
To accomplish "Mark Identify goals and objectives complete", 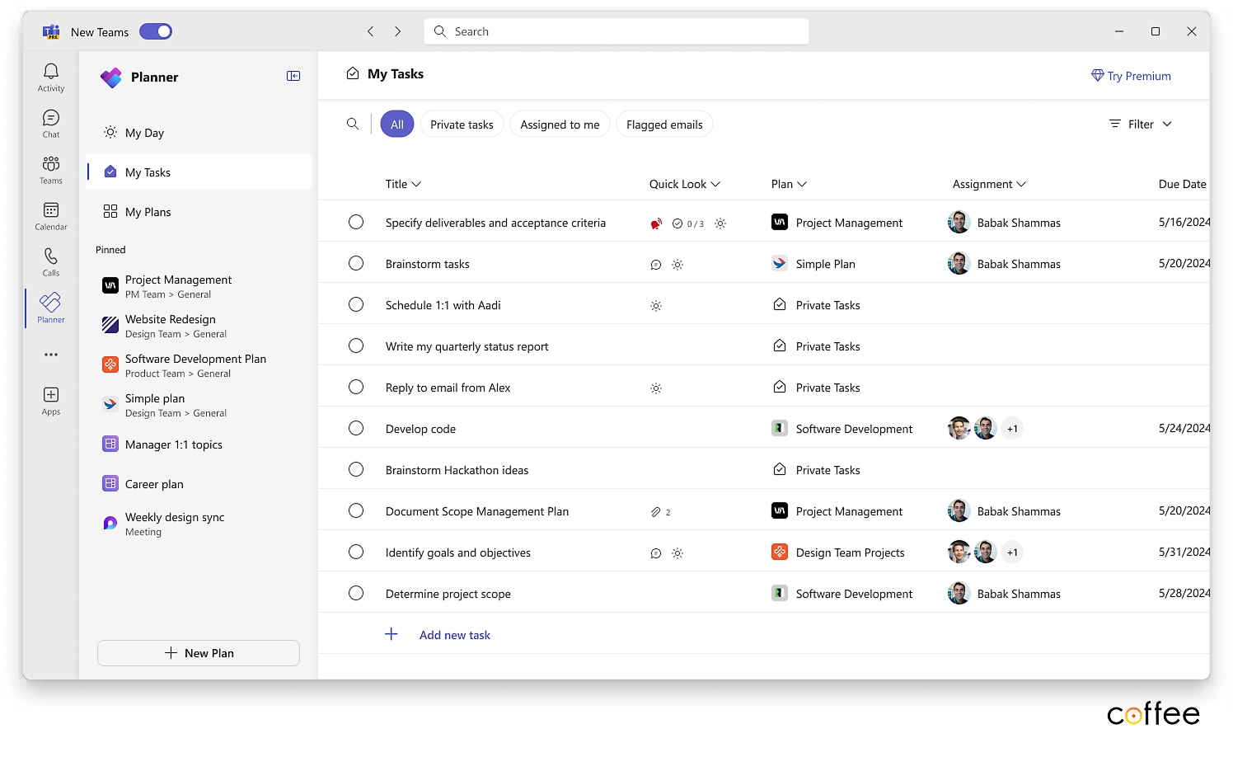I will tap(356, 552).
